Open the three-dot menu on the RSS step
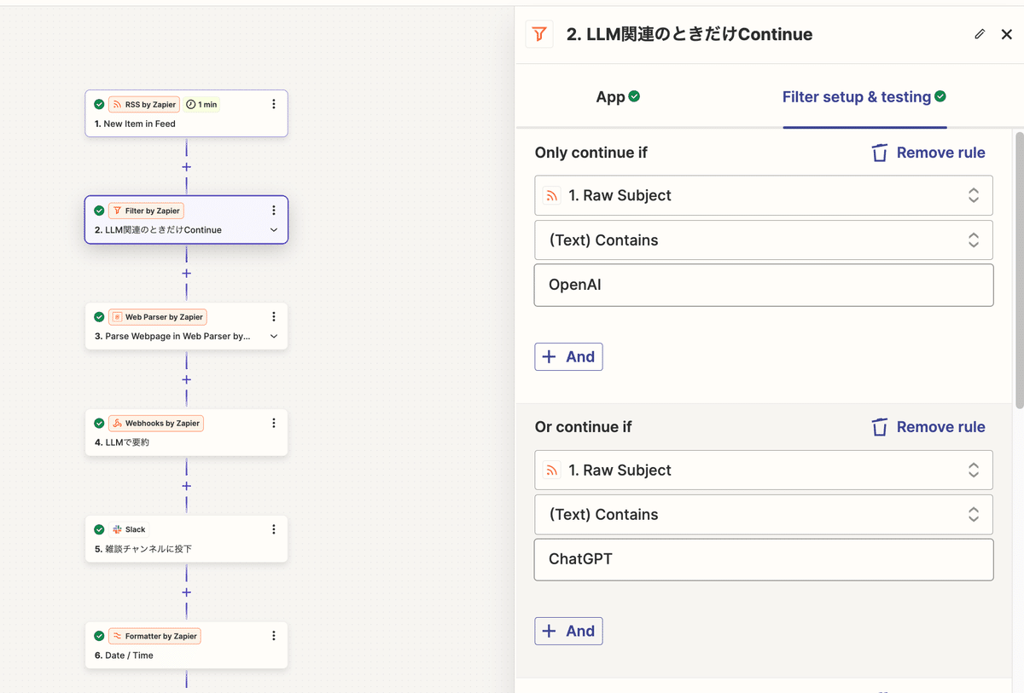This screenshot has width=1024, height=693. (x=273, y=104)
